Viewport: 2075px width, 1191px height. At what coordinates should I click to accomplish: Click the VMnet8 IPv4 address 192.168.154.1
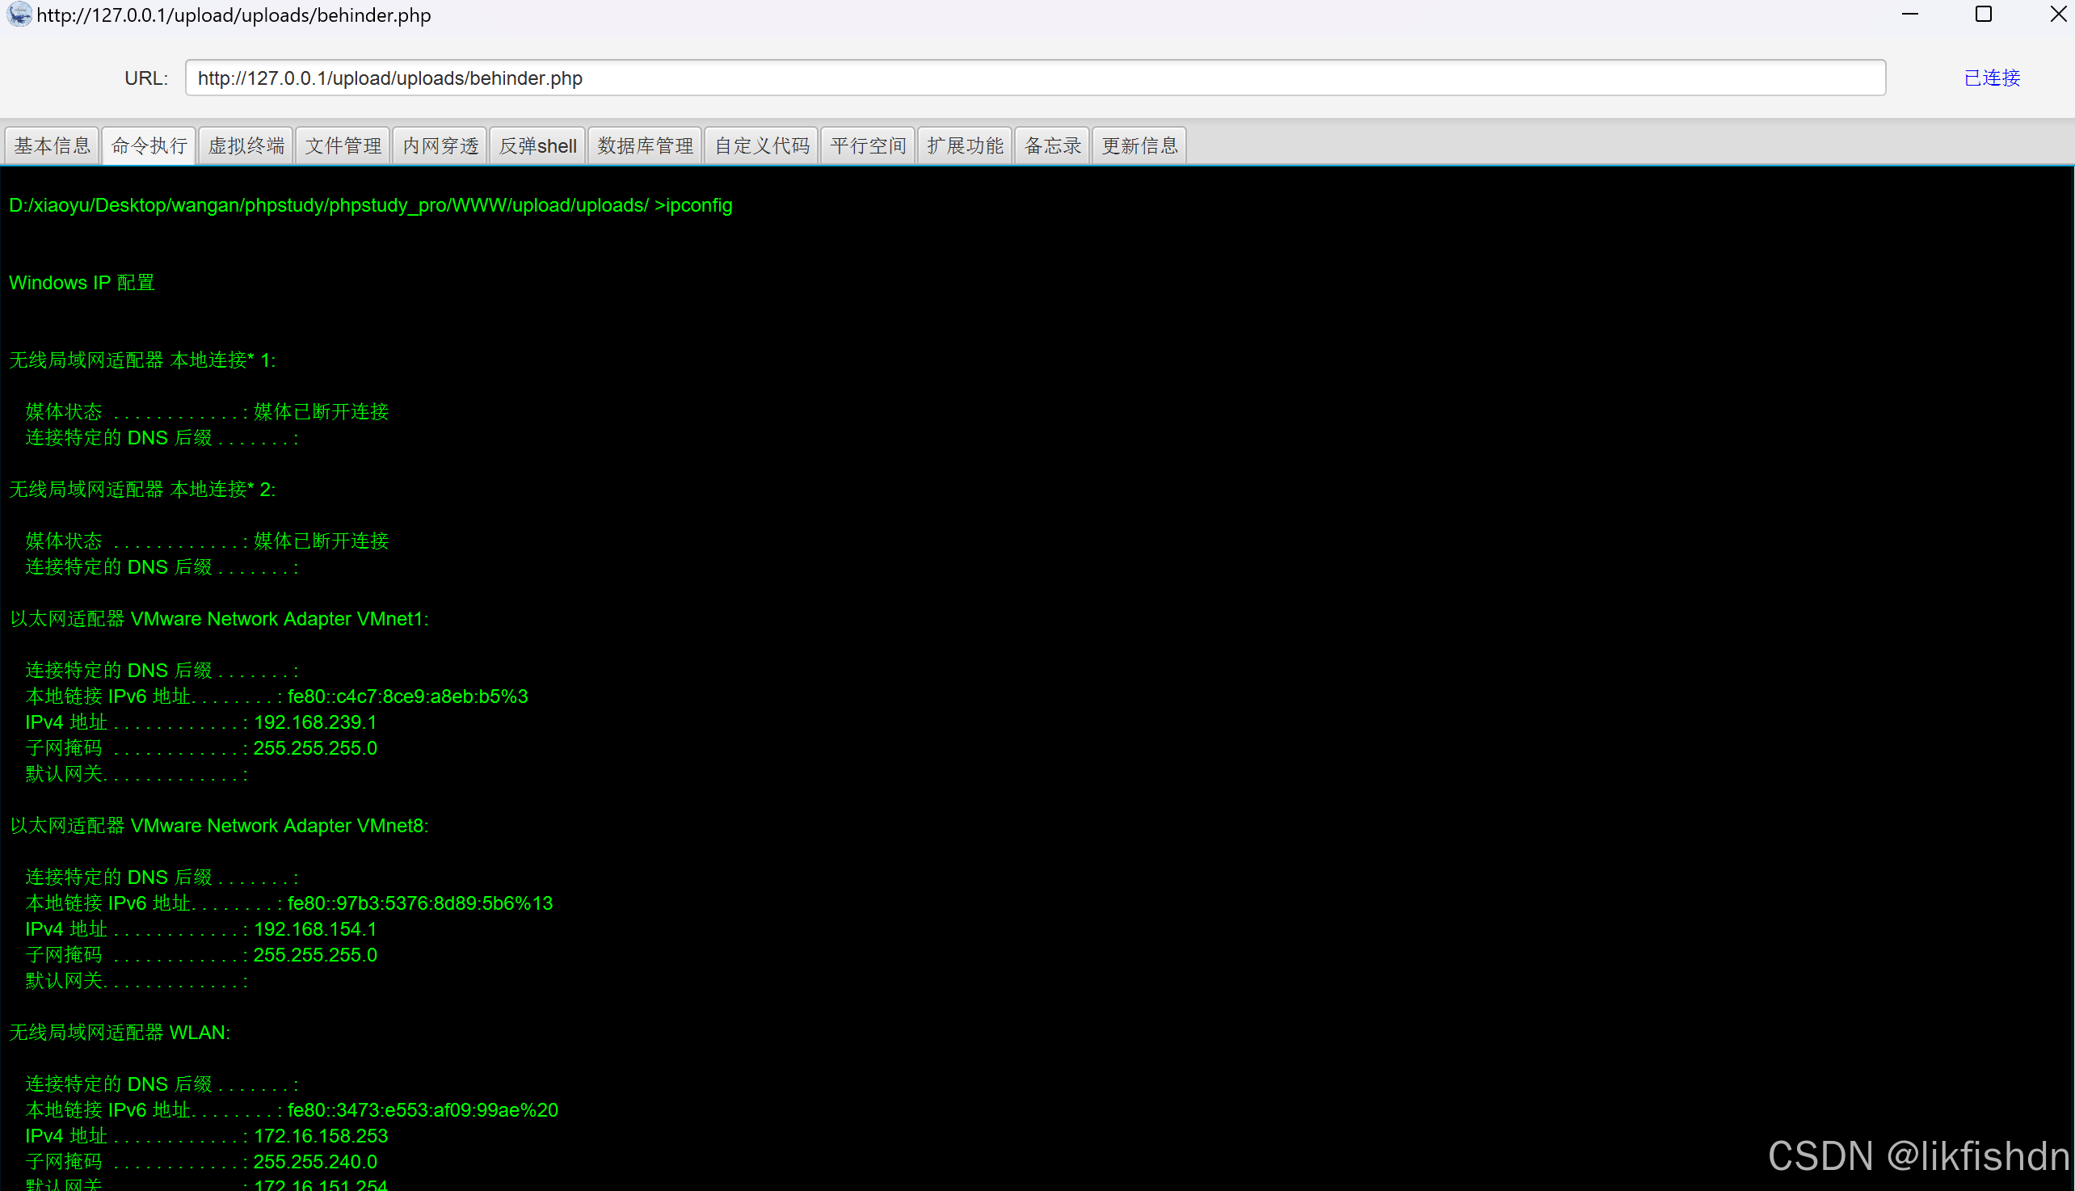[x=315, y=929]
